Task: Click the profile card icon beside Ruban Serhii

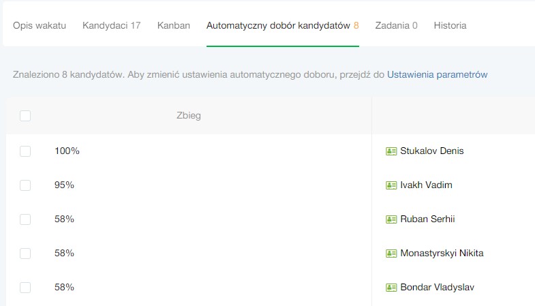Action: point(391,219)
